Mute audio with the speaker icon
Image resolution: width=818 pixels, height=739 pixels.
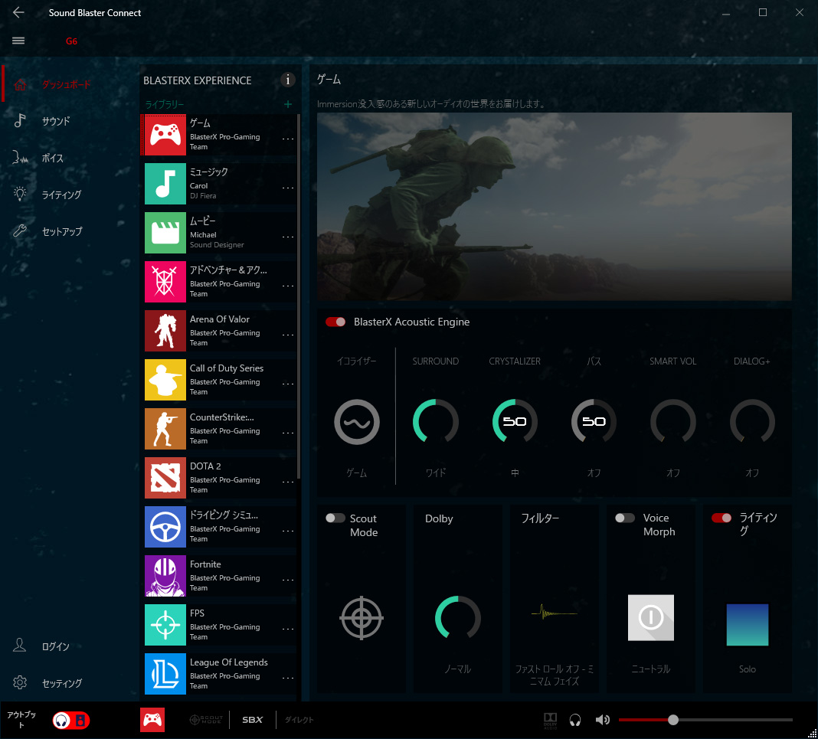(x=603, y=720)
